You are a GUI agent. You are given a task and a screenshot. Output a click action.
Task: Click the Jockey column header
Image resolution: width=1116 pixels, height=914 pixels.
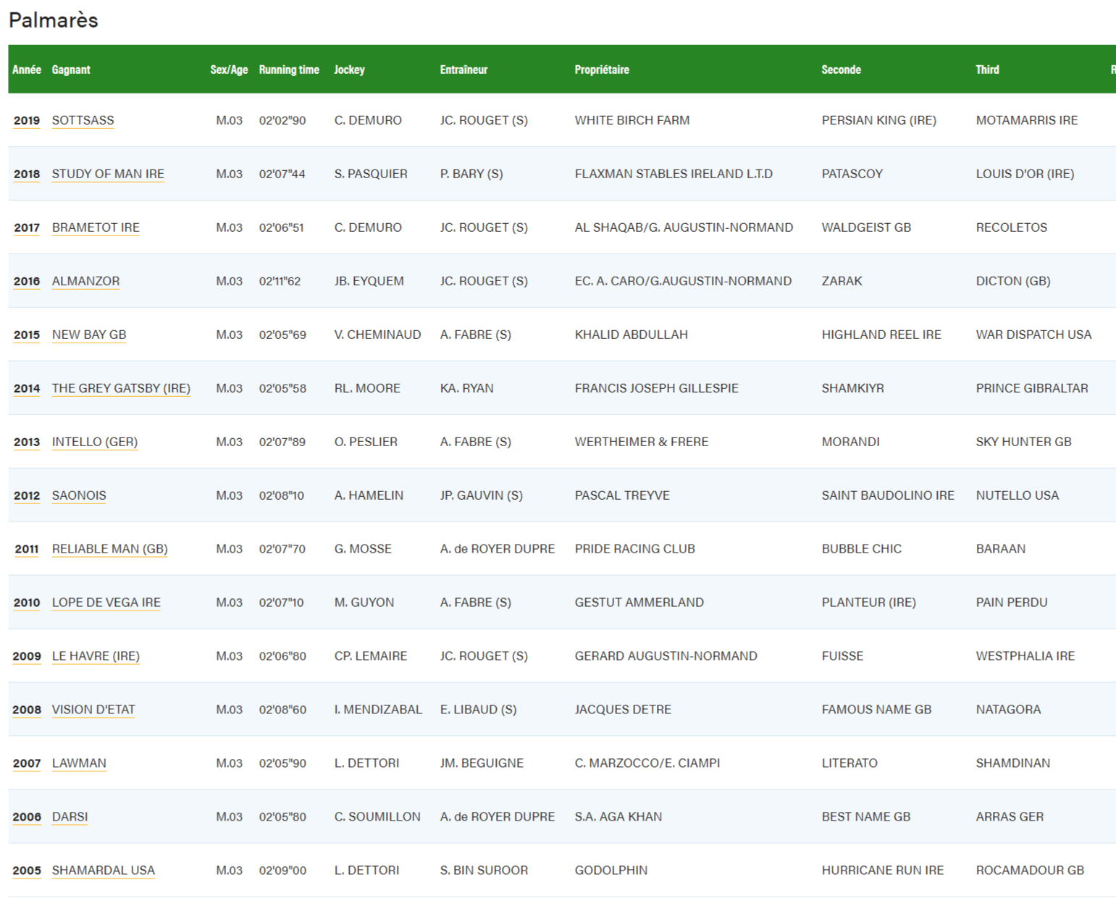point(349,70)
